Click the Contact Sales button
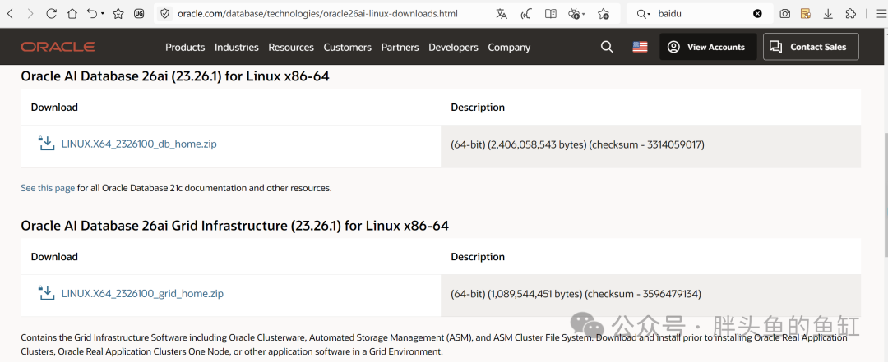 [811, 47]
